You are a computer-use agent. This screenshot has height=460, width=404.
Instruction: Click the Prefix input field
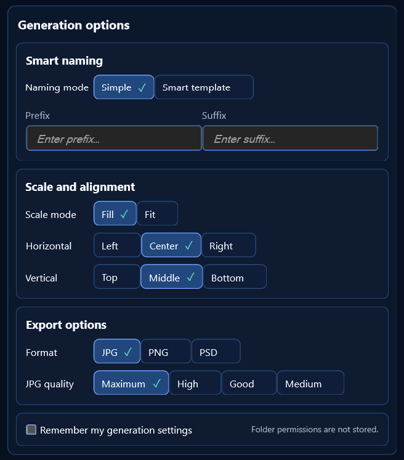pyautogui.click(x=114, y=138)
